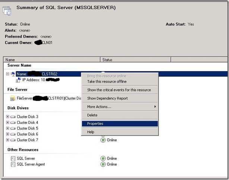This screenshot has height=180, width=229.
Task: Click the SQL Server resource icon
Action: (13, 158)
